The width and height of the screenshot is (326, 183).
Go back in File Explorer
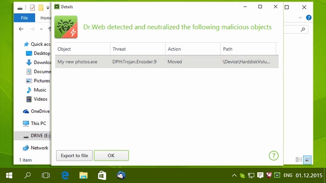tap(21, 29)
